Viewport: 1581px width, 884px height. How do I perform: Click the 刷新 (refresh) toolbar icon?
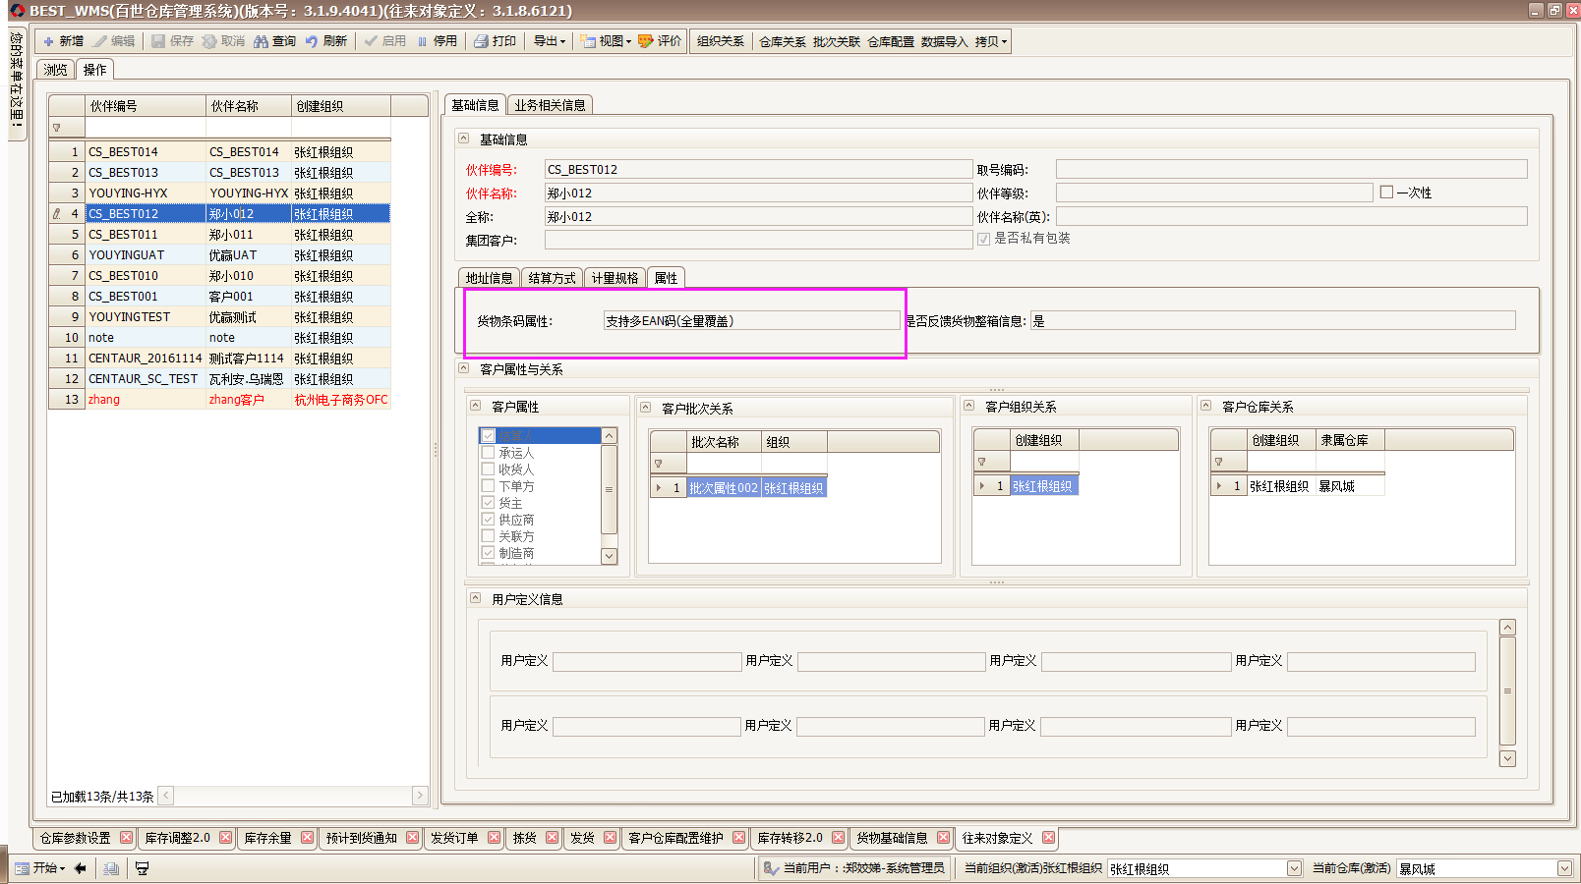(312, 41)
